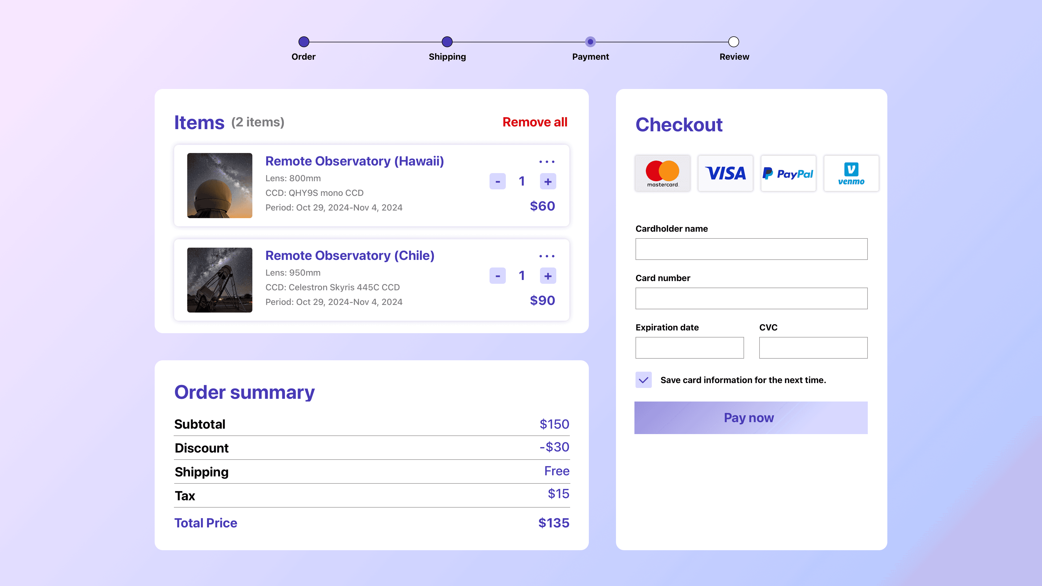This screenshot has width=1042, height=586.
Task: Focus the CVC input field
Action: (813, 347)
